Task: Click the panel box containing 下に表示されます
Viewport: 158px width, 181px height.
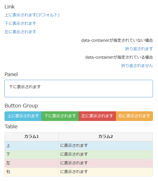Action: click(79, 89)
